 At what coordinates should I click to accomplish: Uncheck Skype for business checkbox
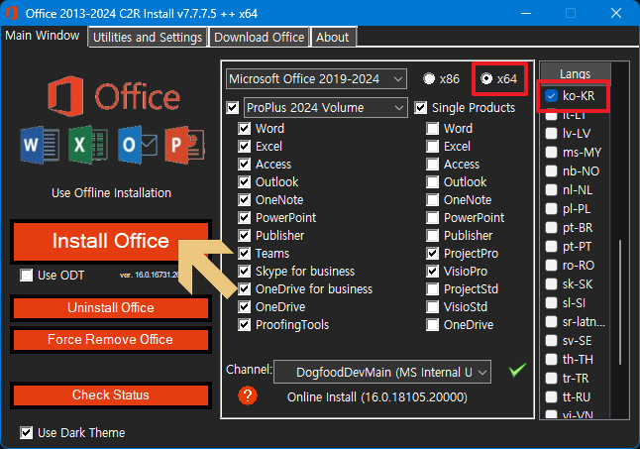pos(244,271)
